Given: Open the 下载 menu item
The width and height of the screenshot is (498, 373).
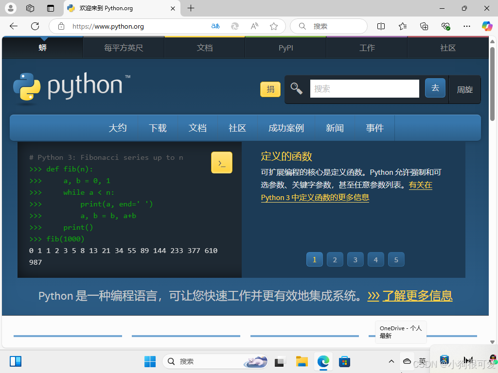Looking at the screenshot, I should coord(158,128).
